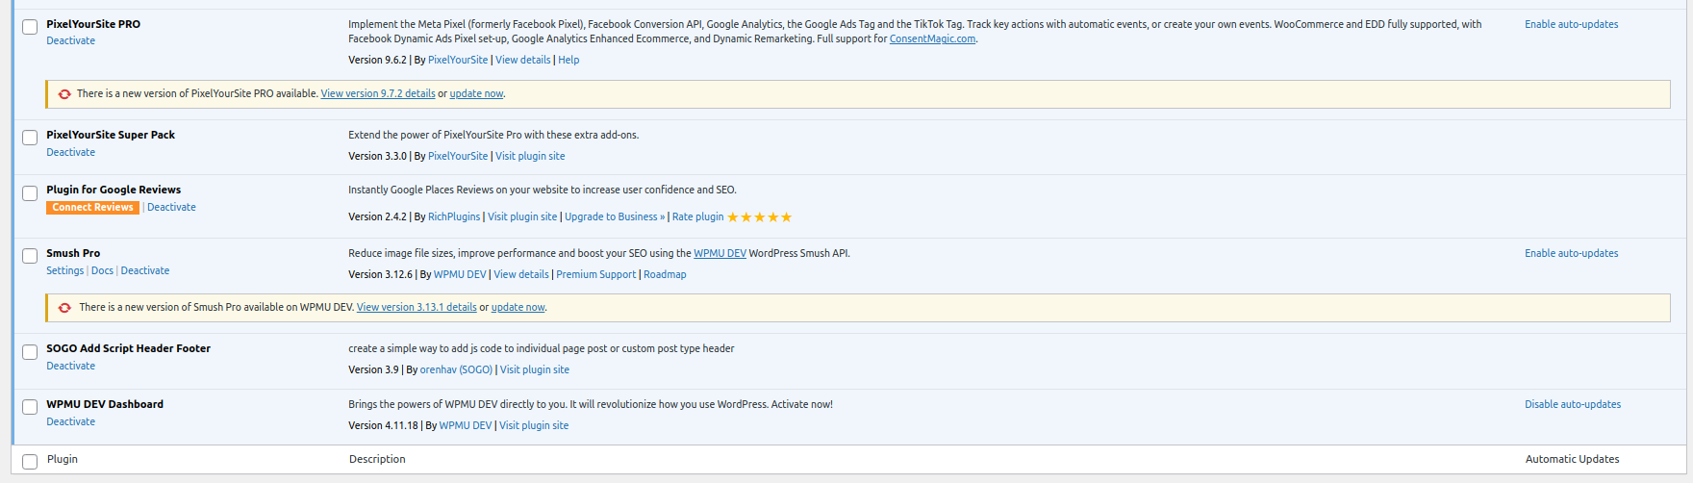Viewport: 1693px width, 483px height.
Task: Sort by the Plugin column footer
Action: pyautogui.click(x=63, y=459)
